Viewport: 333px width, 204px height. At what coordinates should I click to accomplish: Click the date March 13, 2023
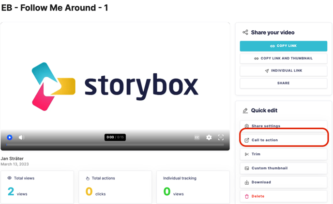point(15,164)
